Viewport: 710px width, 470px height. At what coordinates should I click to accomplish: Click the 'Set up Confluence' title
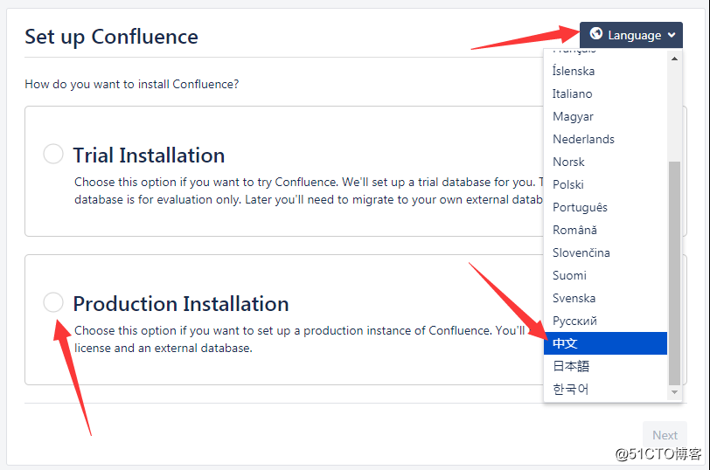coord(111,36)
